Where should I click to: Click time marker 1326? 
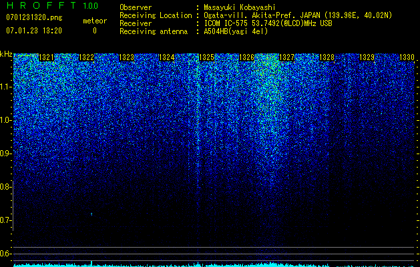tap(246, 57)
